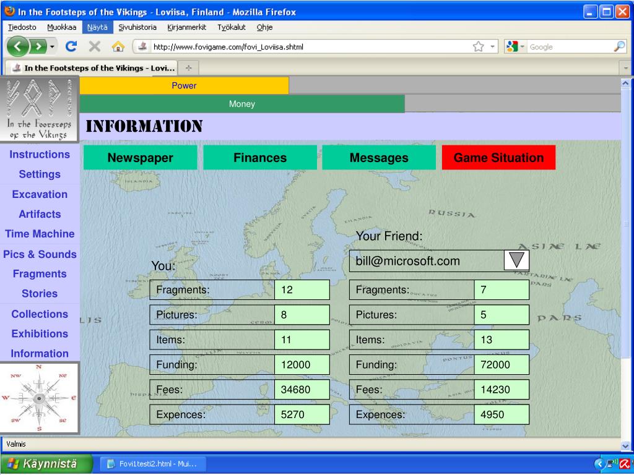Open the Työkalut menu
The image size is (634, 475).
pyautogui.click(x=232, y=27)
